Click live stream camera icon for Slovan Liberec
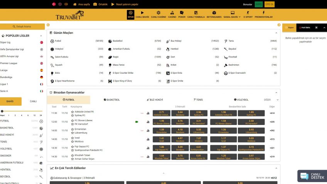This screenshot has width=327, height=184. click(137, 122)
